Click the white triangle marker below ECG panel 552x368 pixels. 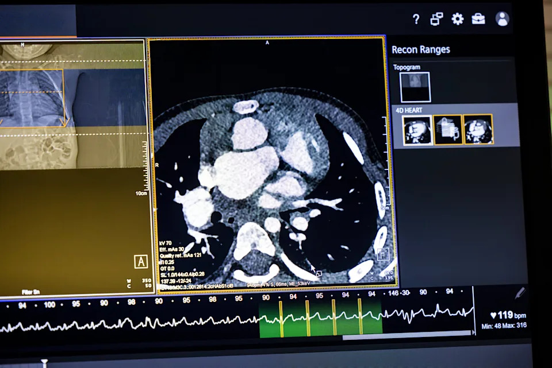point(44,362)
